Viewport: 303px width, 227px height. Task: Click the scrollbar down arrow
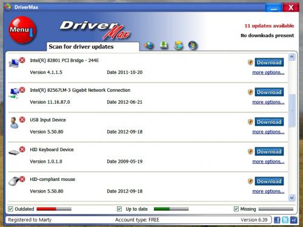(291, 197)
